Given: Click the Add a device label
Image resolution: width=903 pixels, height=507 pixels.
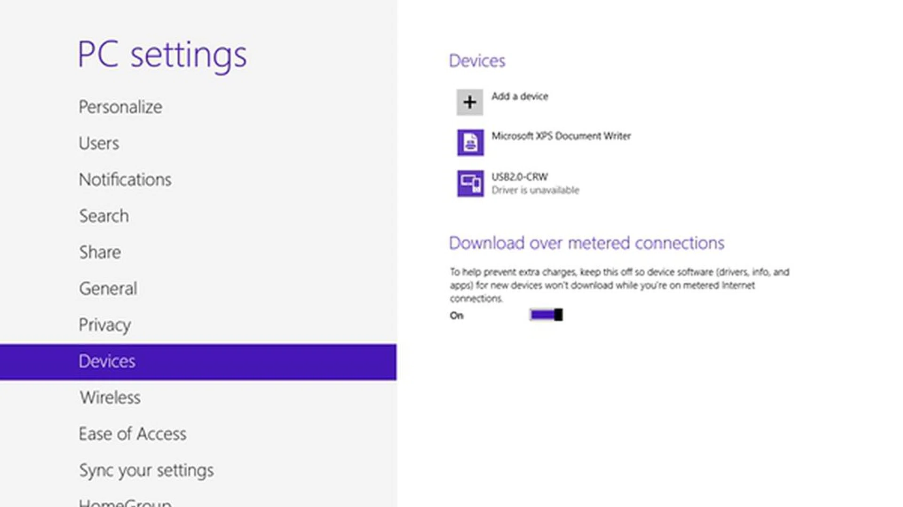Looking at the screenshot, I should (x=520, y=96).
